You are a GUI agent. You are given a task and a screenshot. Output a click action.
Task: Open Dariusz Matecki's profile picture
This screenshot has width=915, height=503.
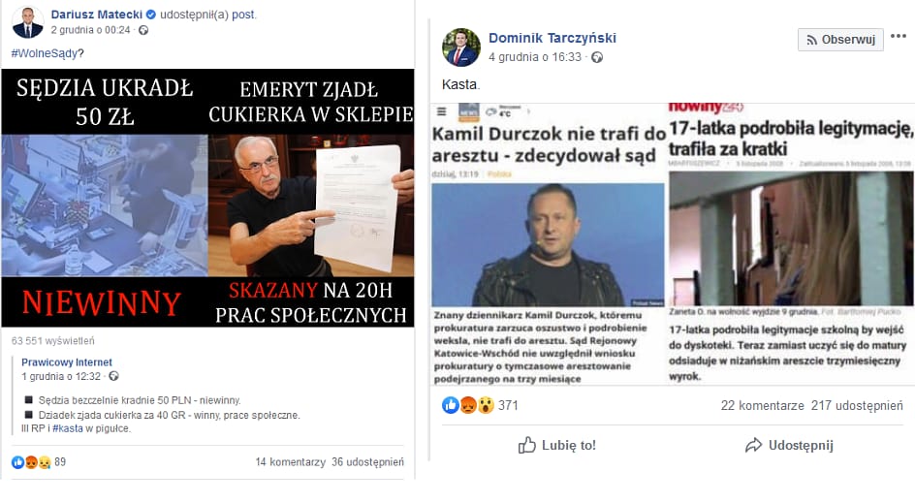[27, 22]
